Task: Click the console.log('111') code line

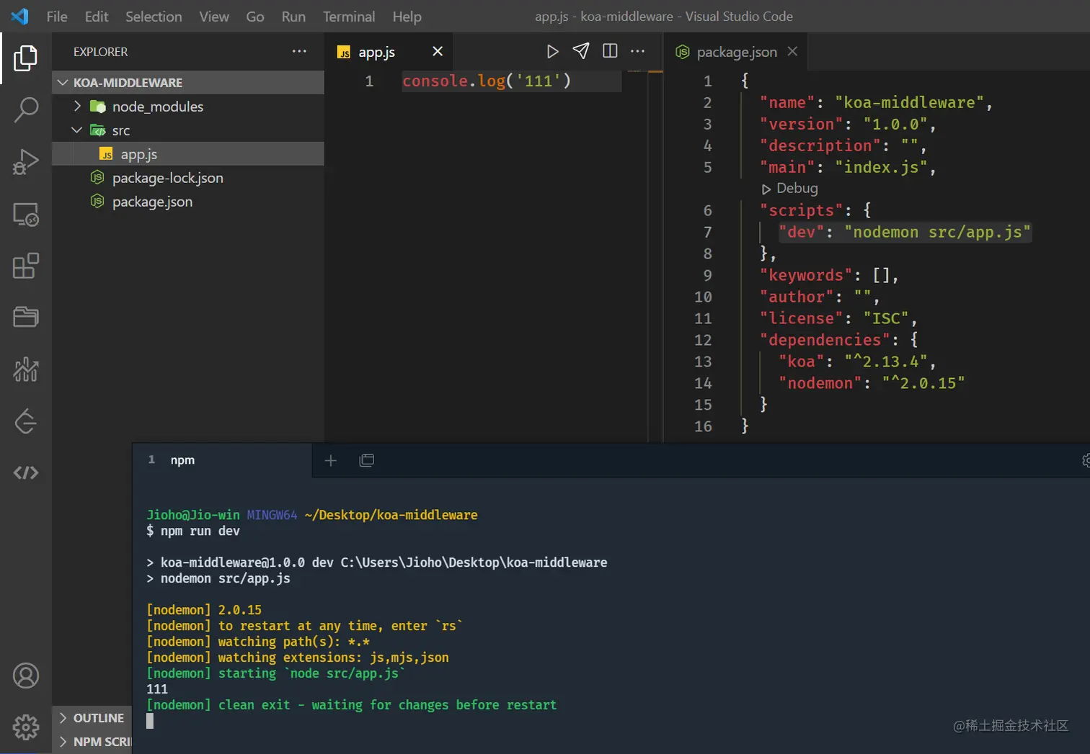Action: (487, 81)
